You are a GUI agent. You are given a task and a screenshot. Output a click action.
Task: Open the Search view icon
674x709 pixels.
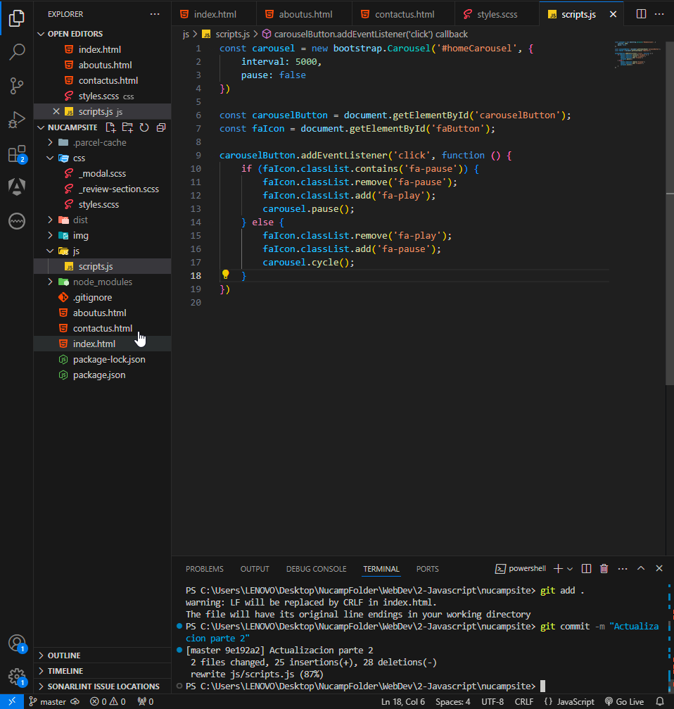pos(17,51)
